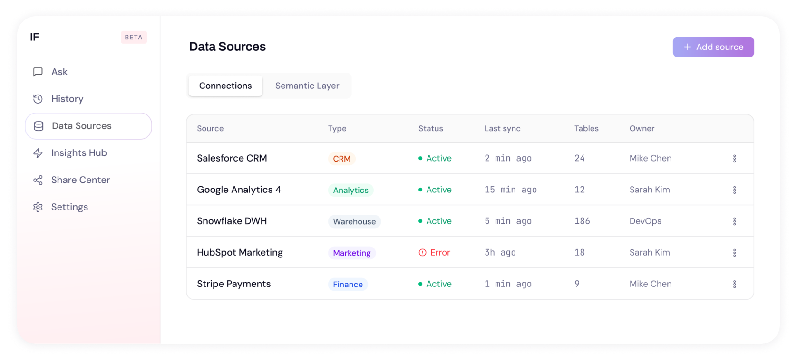Click the 9 tables count
This screenshot has width=797, height=362.
coord(577,284)
